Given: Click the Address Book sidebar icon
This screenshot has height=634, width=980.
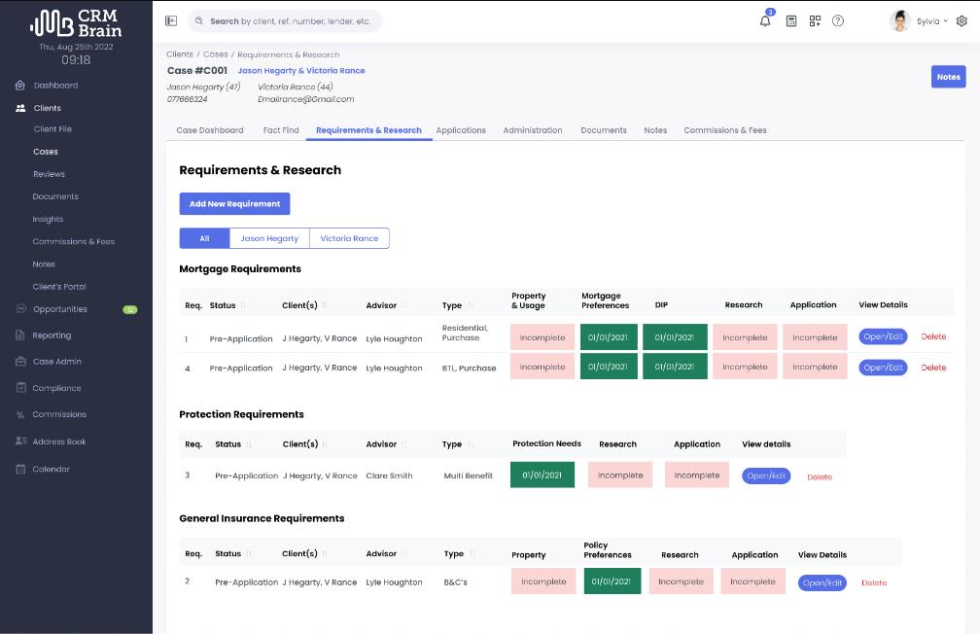Looking at the screenshot, I should pyautogui.click(x=20, y=440).
